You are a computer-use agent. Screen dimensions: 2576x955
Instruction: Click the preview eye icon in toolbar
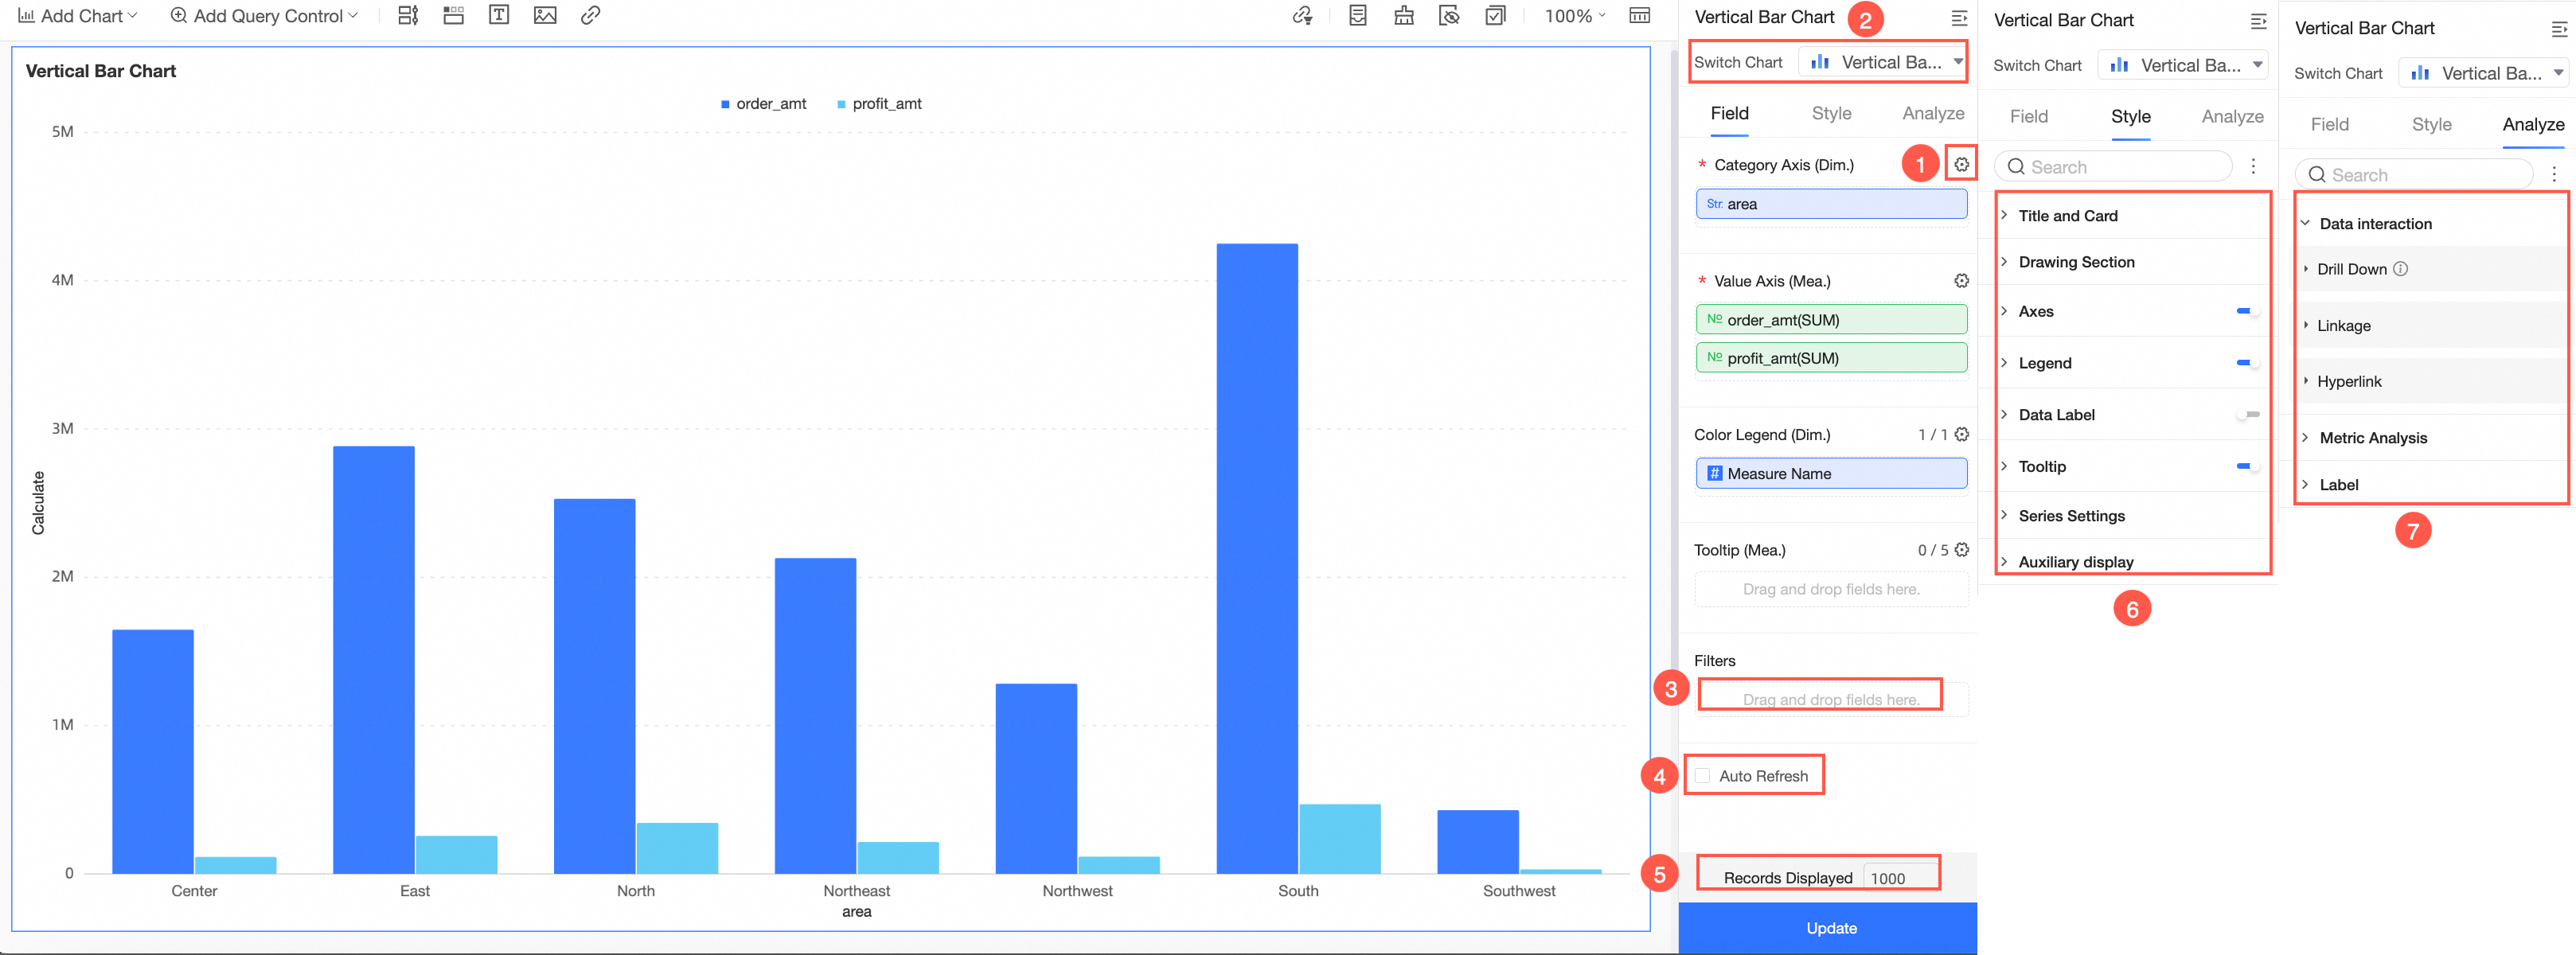coord(1449,16)
